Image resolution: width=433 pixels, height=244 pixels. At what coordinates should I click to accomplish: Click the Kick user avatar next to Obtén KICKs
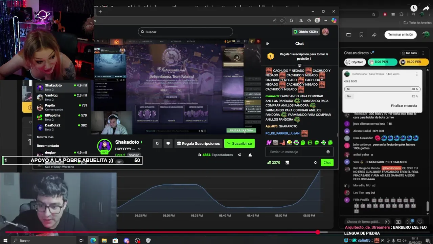[325, 32]
